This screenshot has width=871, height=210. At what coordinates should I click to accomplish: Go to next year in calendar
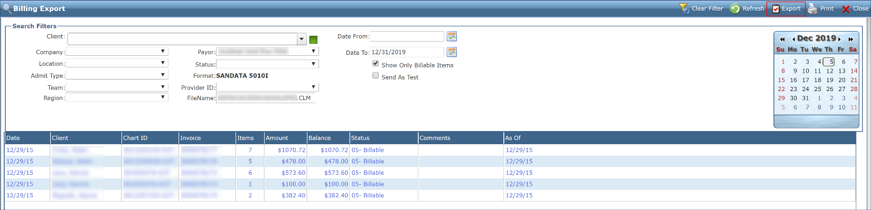point(851,39)
